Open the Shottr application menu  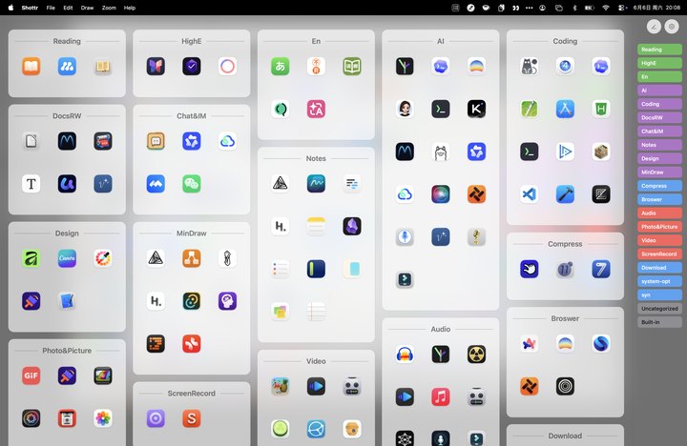click(x=30, y=8)
